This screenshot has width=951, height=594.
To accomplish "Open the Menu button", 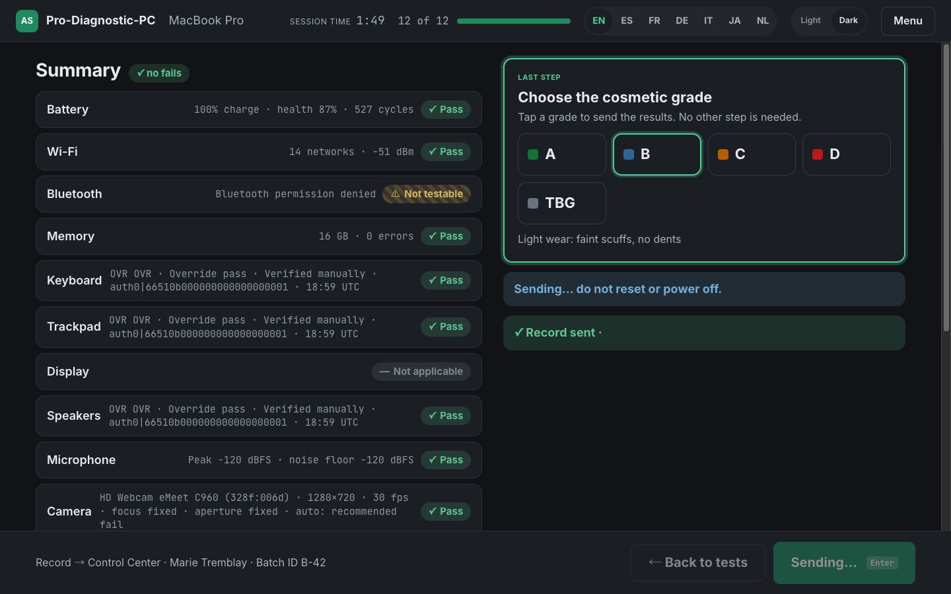I will 908,21.
